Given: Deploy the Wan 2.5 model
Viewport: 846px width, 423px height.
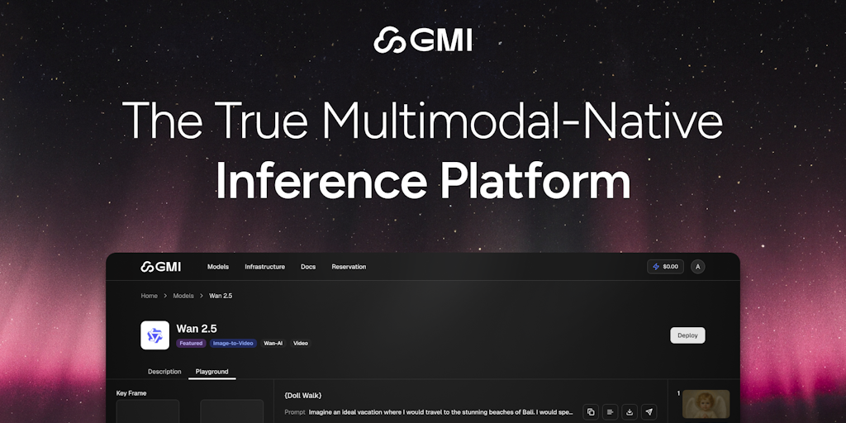Looking at the screenshot, I should [687, 335].
